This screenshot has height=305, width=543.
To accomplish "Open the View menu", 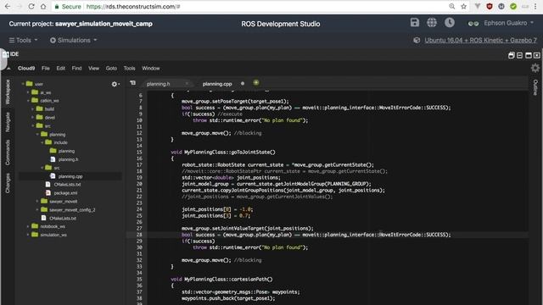I will pyautogui.click(x=93, y=69).
